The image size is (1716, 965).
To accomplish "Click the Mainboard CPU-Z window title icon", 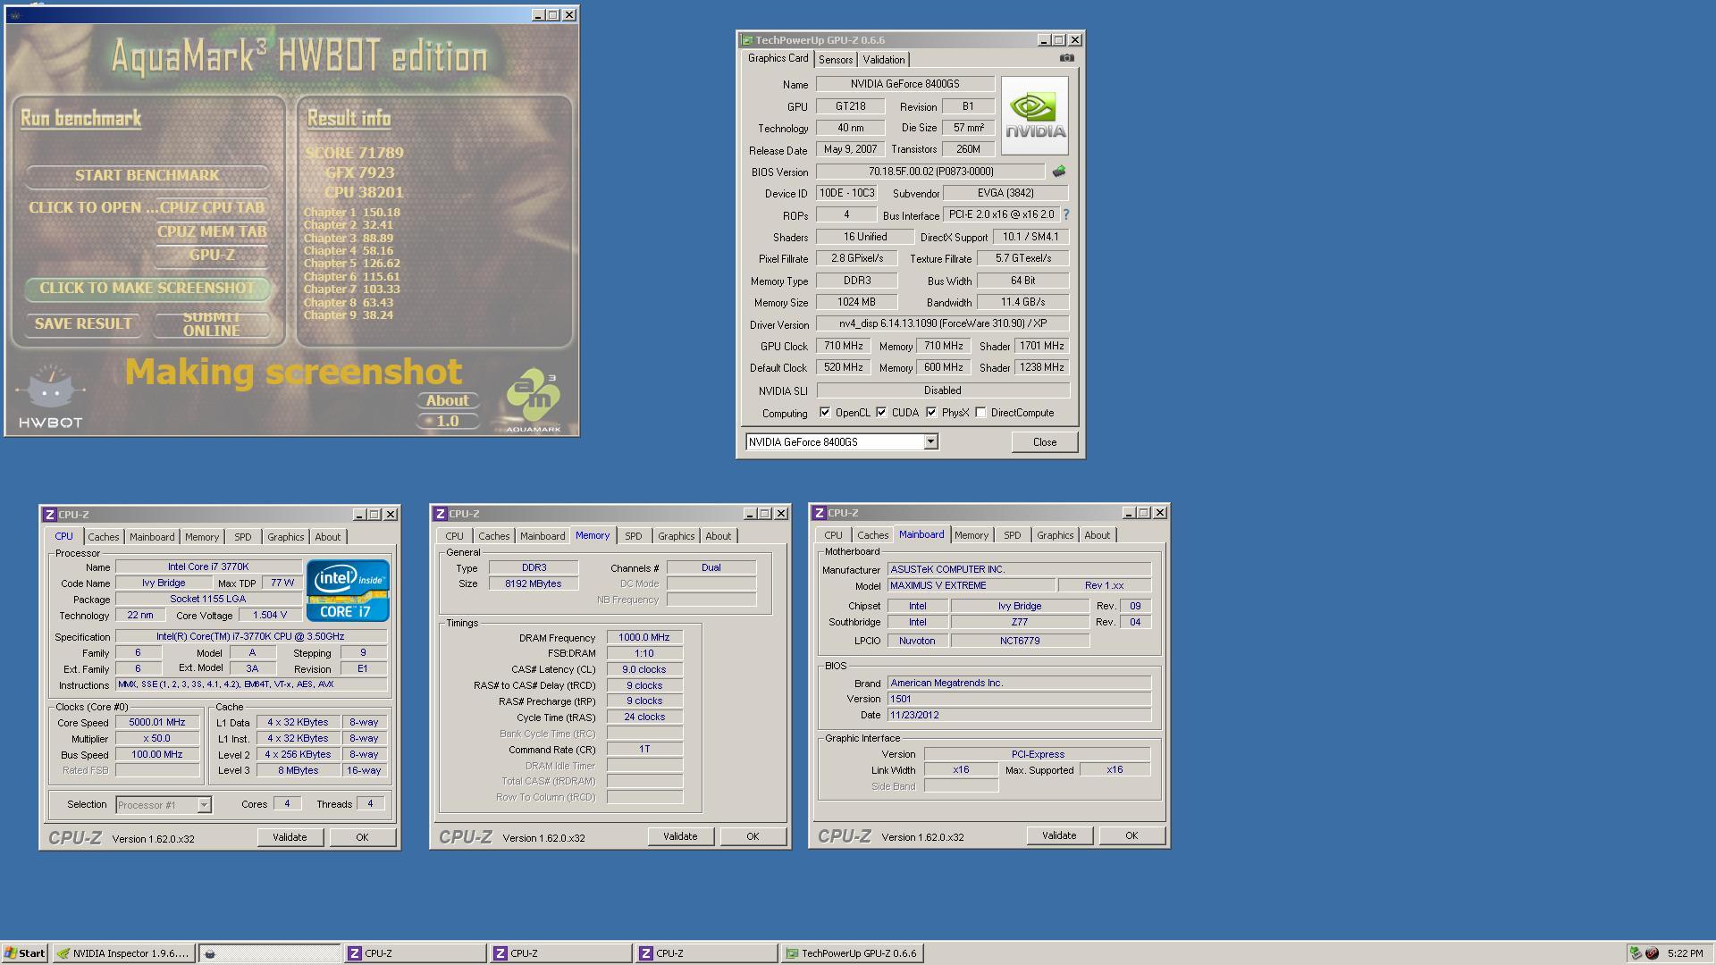I will coord(819,513).
